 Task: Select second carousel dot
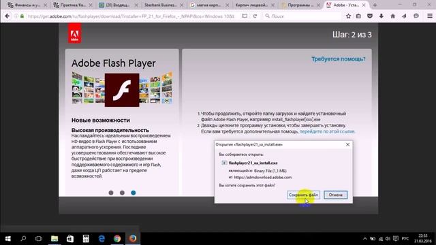click(122, 193)
